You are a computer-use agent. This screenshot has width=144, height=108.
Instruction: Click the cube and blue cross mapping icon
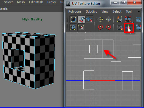click(x=138, y=27)
